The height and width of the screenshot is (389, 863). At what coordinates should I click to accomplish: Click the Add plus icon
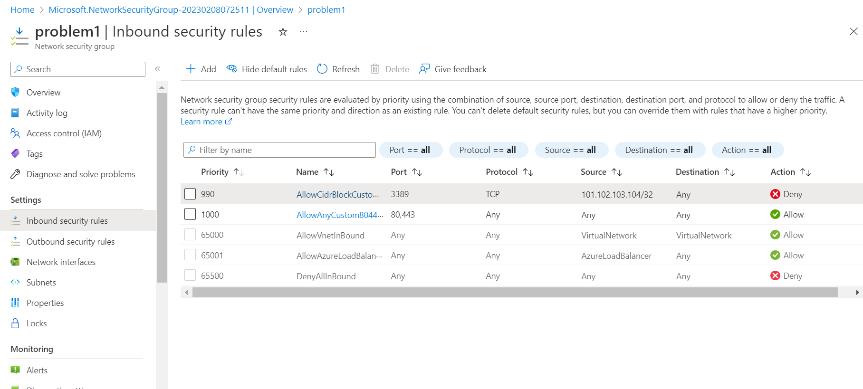click(191, 69)
